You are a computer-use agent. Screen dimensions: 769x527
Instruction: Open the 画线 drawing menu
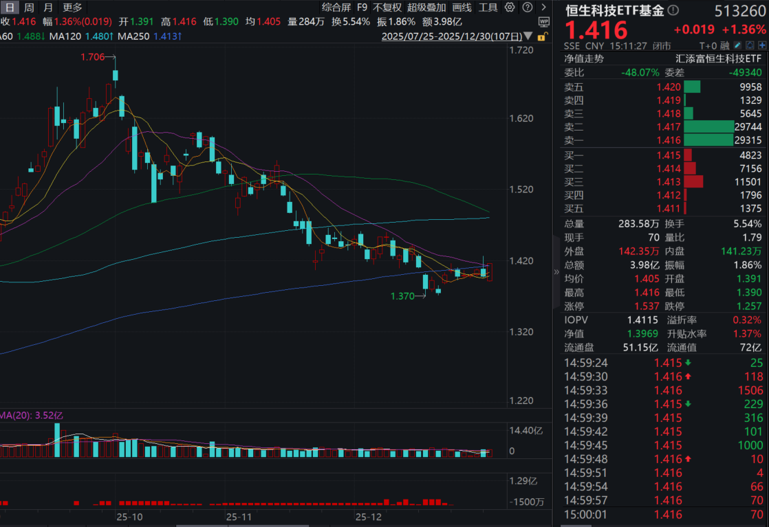[x=462, y=8]
